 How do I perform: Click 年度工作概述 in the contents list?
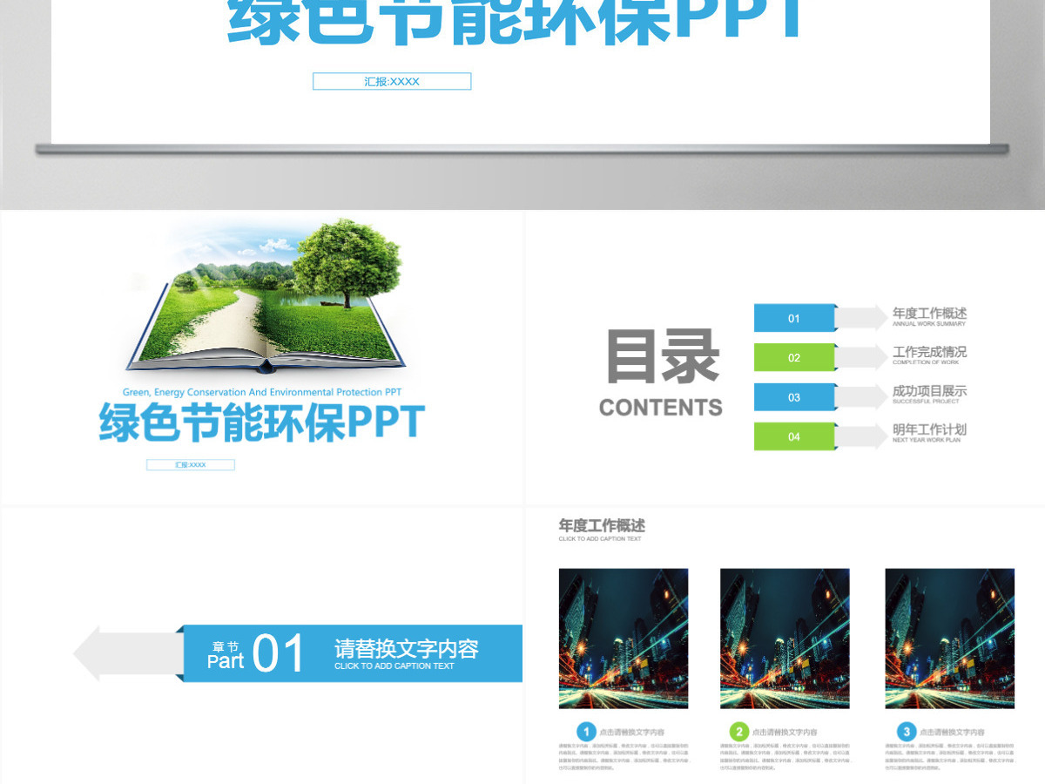click(929, 313)
